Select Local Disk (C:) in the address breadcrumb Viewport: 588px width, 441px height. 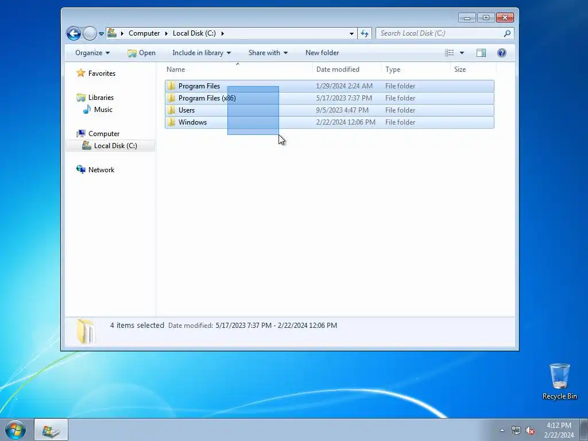coord(194,33)
